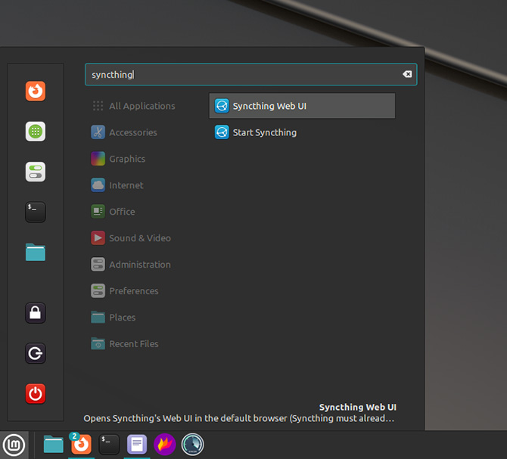Click the Syncthing Web UI result icon
This screenshot has width=507, height=459.
click(x=222, y=106)
